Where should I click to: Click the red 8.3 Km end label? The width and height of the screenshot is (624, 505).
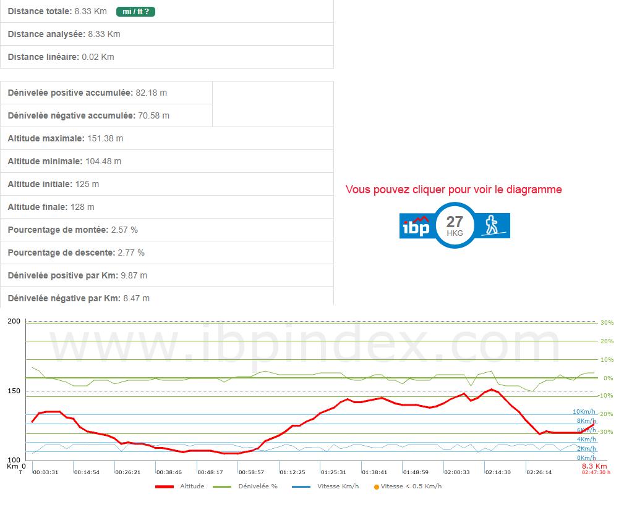[x=594, y=466]
